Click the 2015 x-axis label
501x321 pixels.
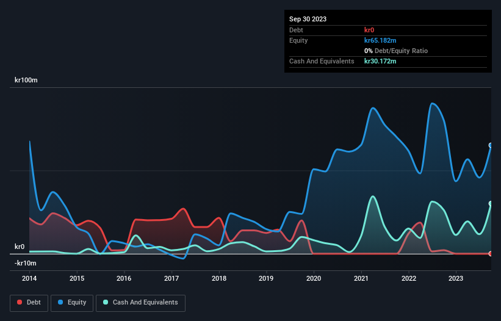click(x=77, y=278)
